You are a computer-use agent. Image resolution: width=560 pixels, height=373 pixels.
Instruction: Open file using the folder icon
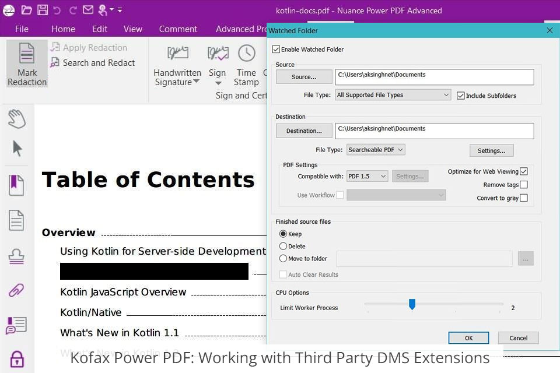[26, 10]
